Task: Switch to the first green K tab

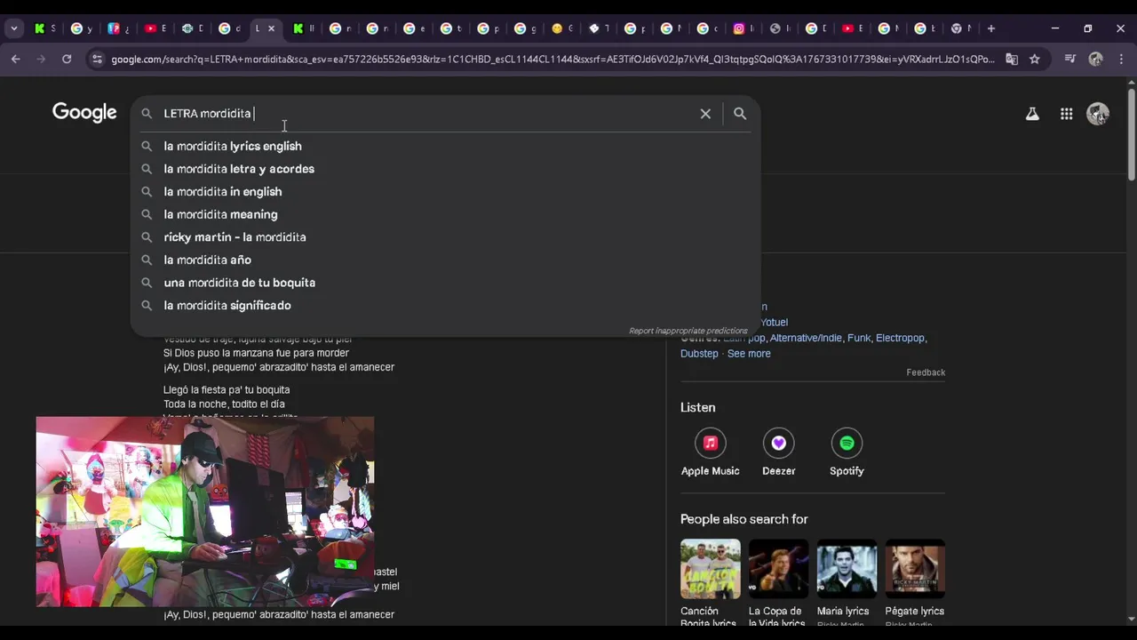Action: (x=39, y=28)
